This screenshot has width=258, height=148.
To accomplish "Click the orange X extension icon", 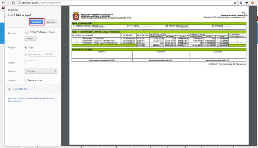I will coord(252,3).
